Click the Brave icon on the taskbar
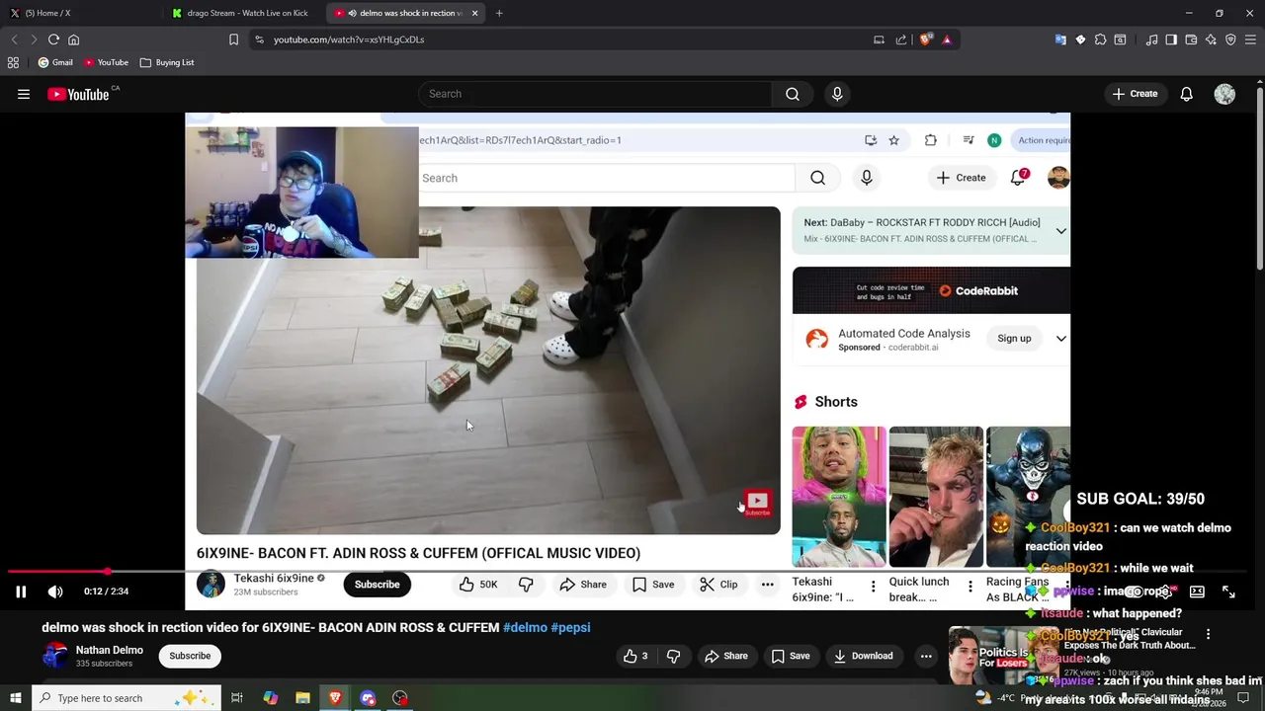 pos(335,698)
